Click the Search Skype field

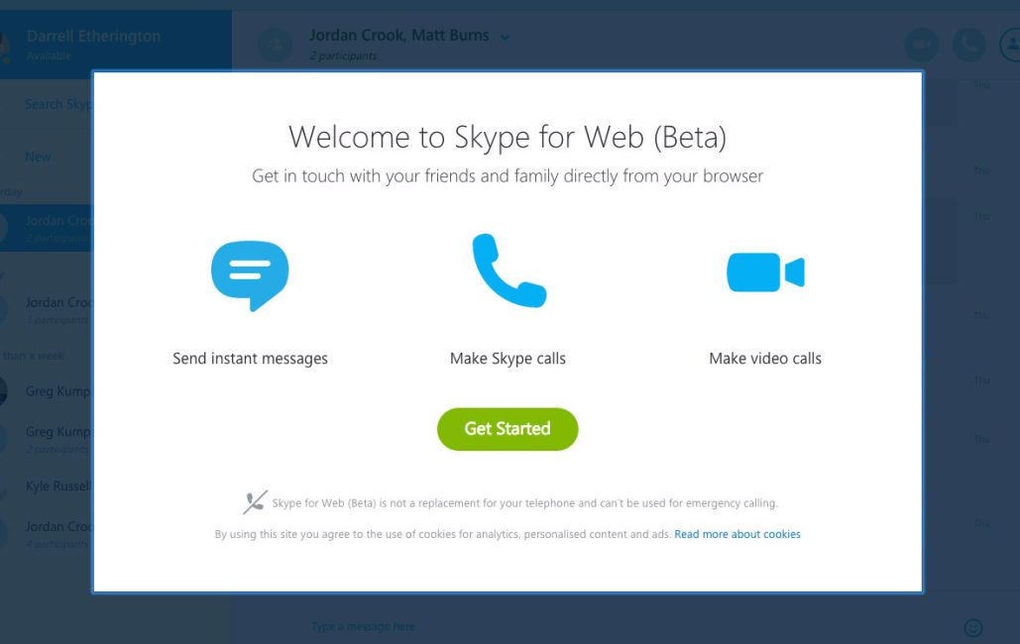[59, 104]
